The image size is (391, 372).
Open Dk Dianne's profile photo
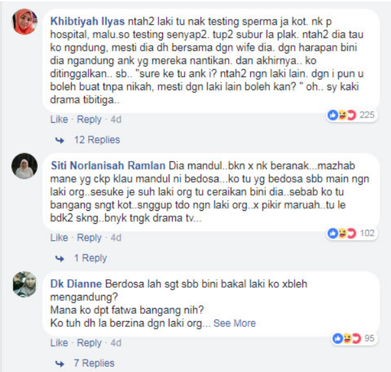point(25,284)
